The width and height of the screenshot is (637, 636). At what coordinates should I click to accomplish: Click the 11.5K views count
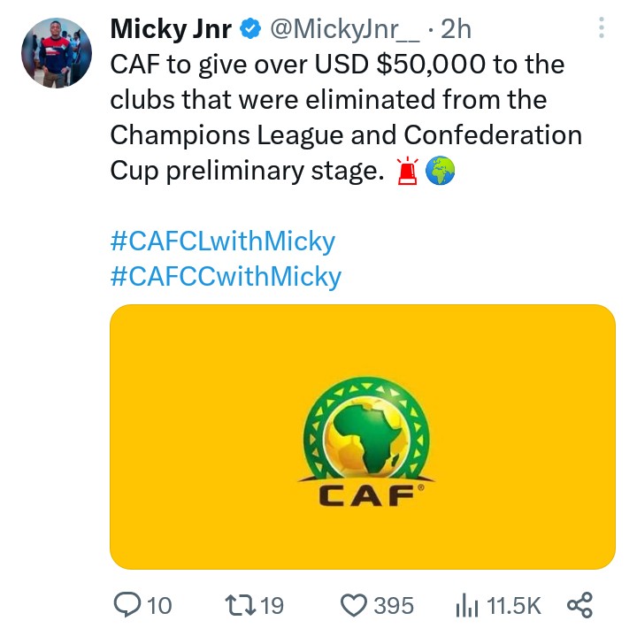pos(514,605)
